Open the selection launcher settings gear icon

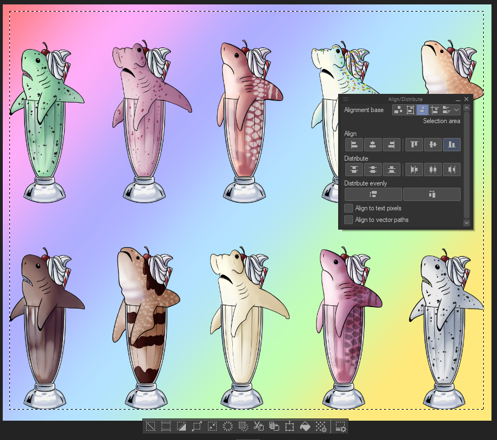click(341, 426)
